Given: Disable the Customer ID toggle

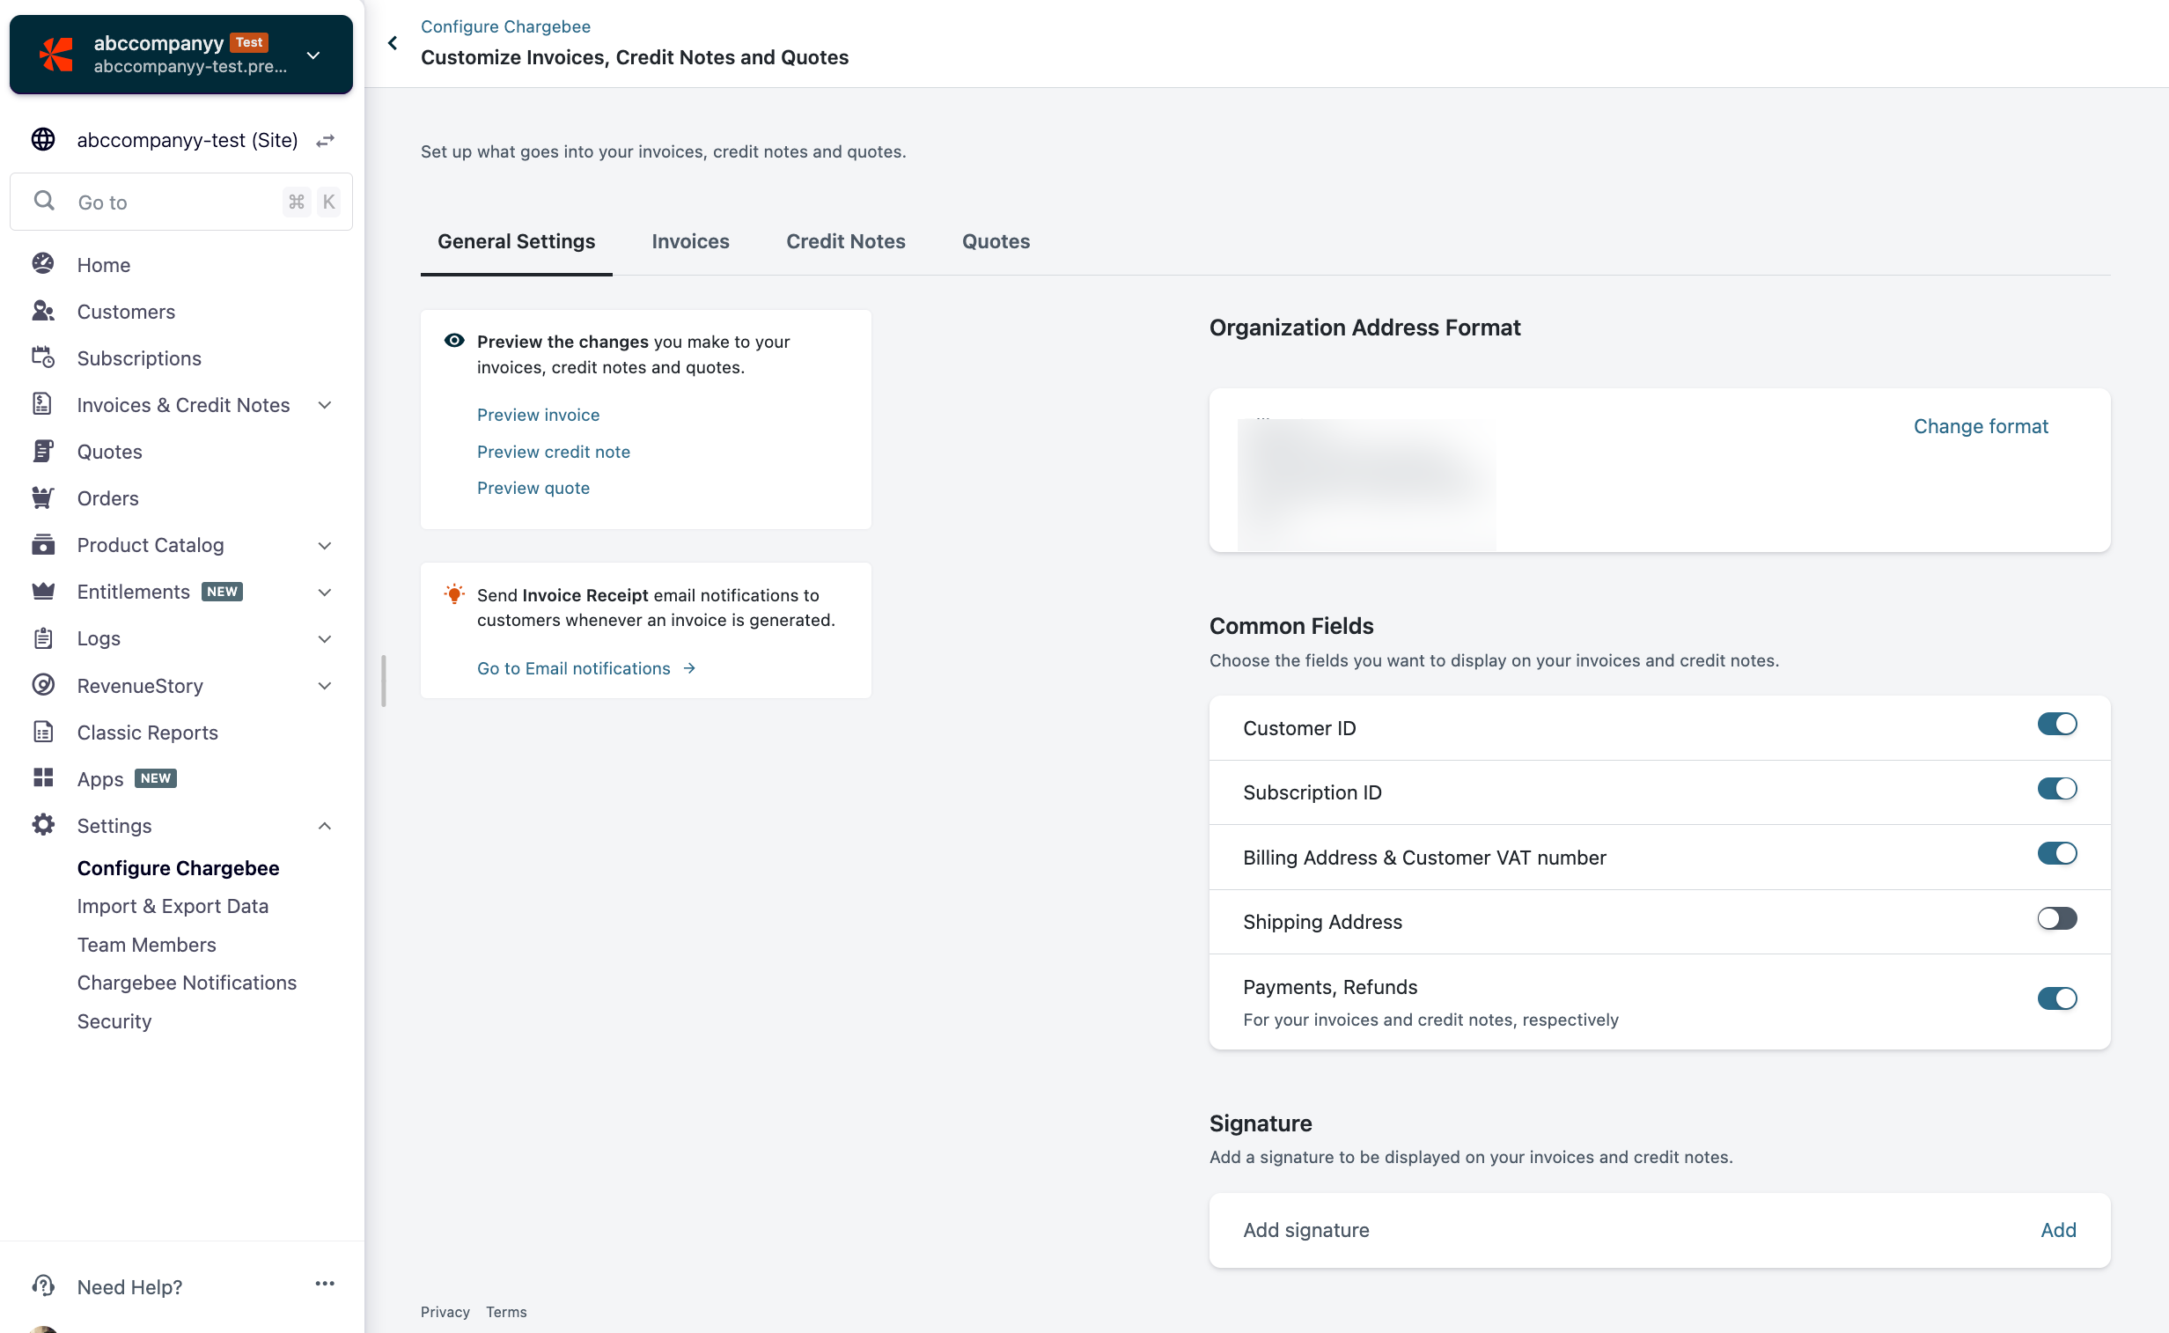Looking at the screenshot, I should pyautogui.click(x=2056, y=725).
